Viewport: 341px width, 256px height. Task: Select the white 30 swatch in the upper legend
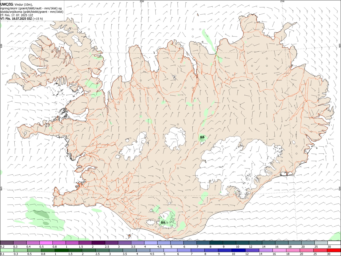(334, 243)
